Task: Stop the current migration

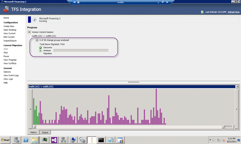Action: (6, 52)
